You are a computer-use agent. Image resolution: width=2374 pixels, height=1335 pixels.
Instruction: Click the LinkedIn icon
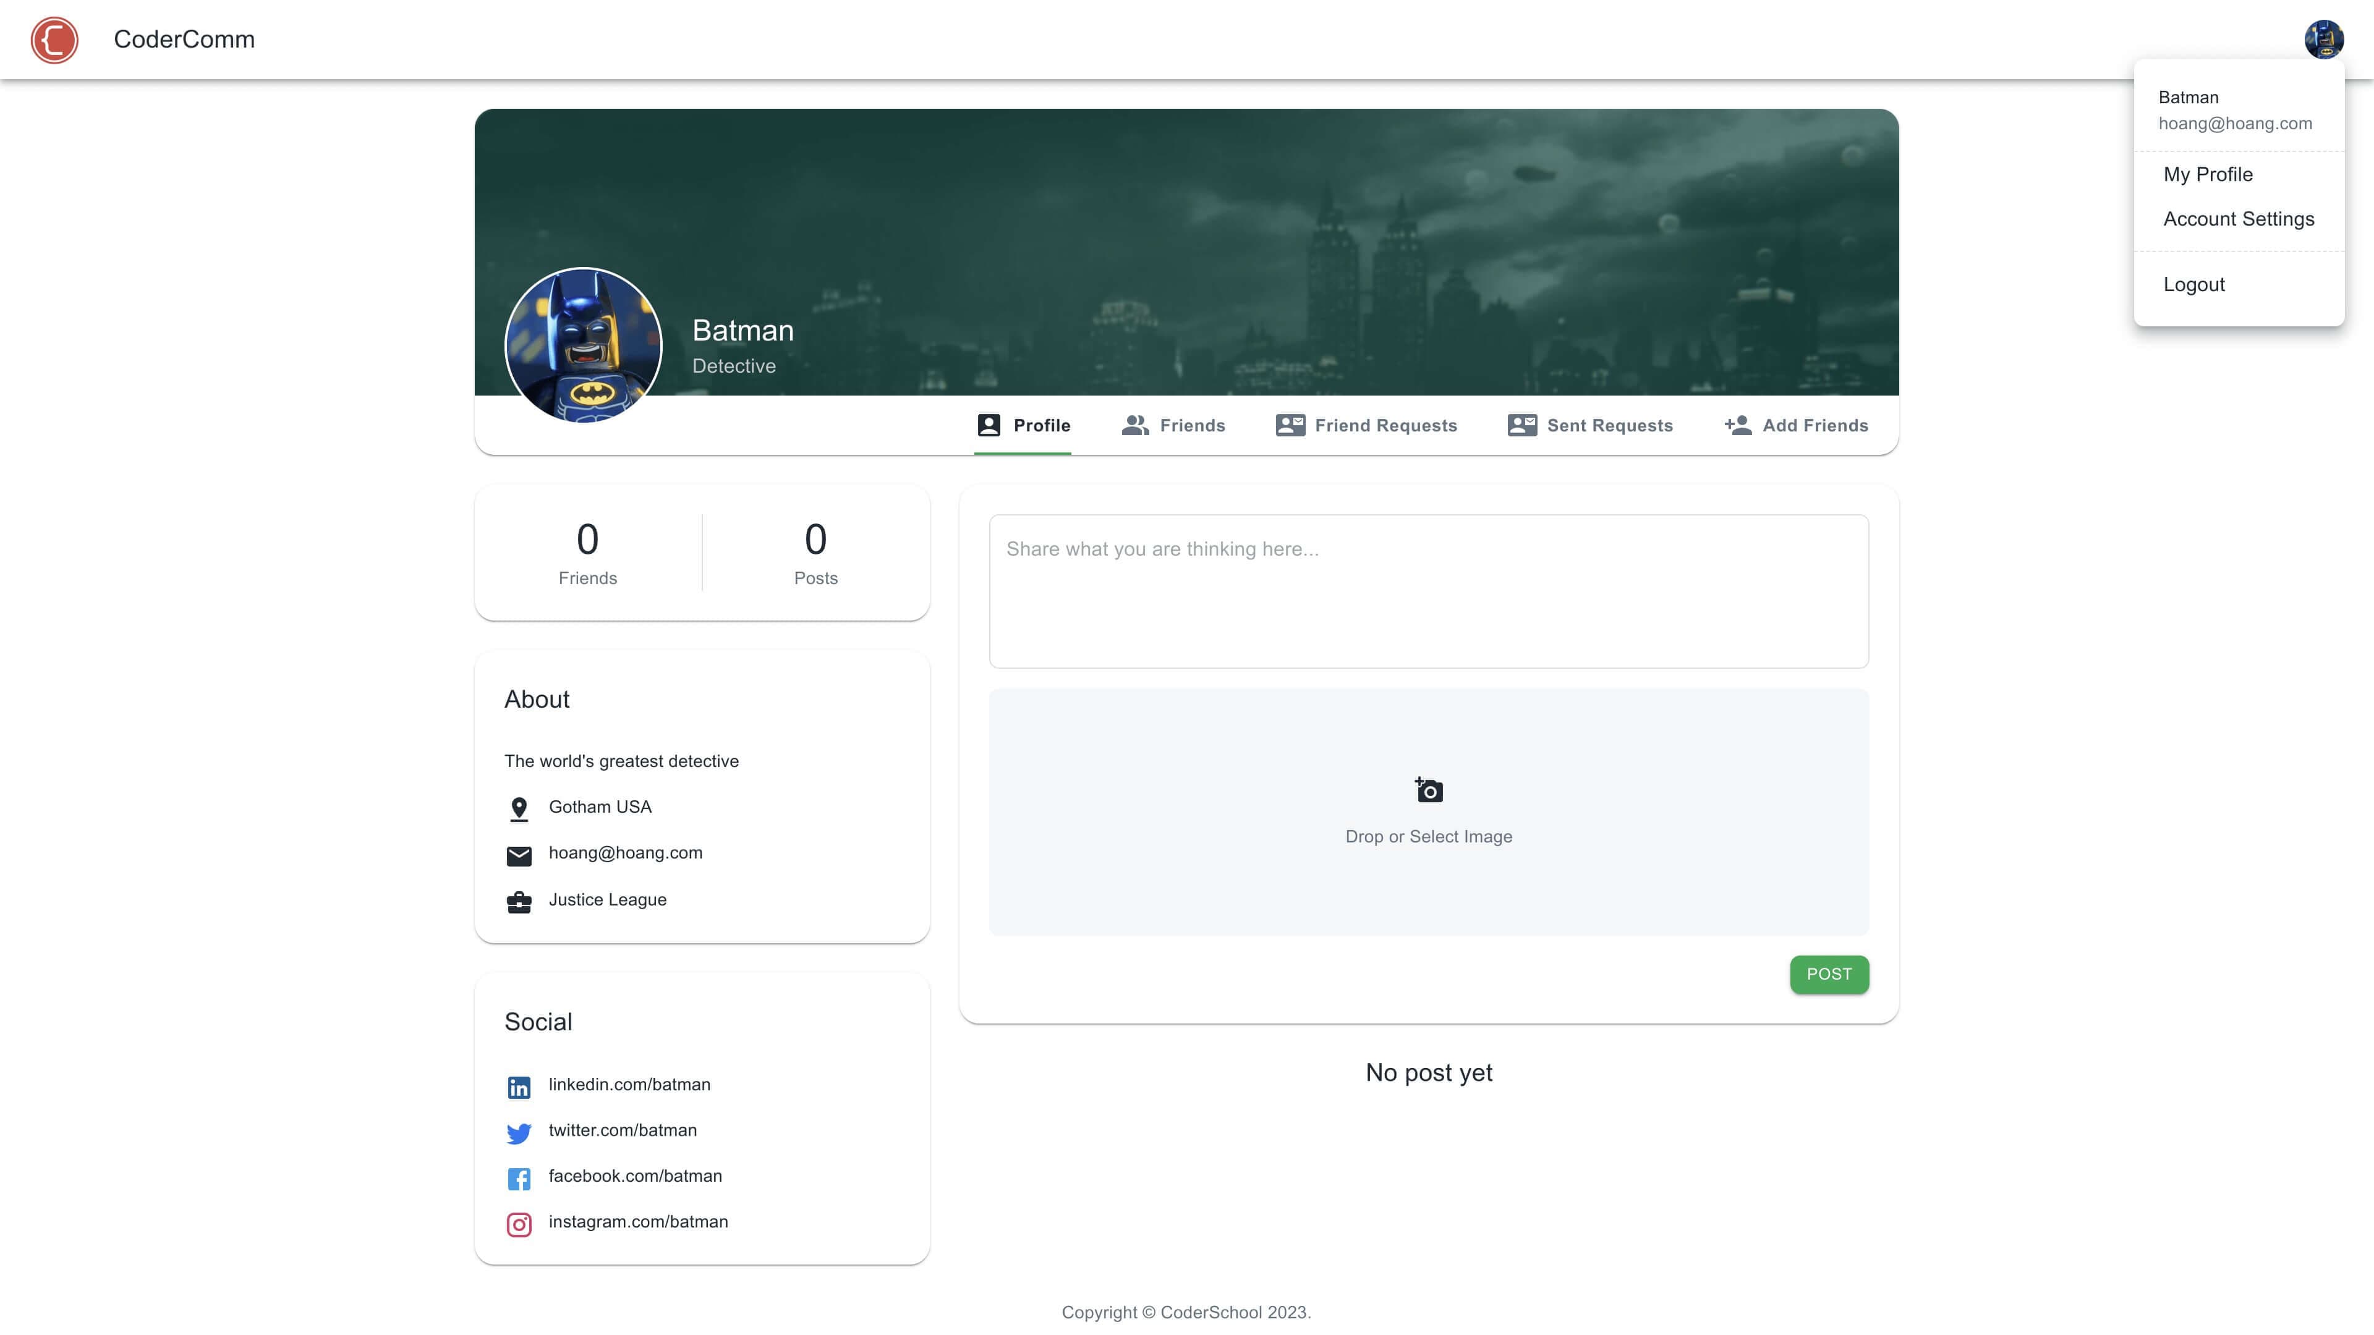pos(519,1087)
